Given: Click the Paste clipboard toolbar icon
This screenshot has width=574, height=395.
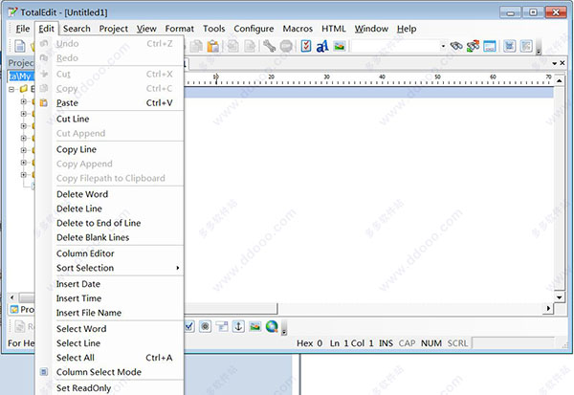Looking at the screenshot, I should [212, 46].
